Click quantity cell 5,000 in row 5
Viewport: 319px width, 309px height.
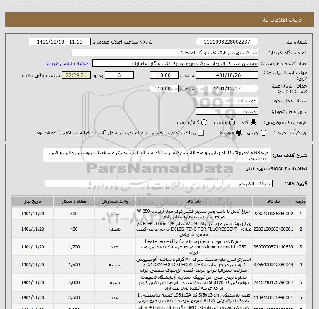point(74,282)
